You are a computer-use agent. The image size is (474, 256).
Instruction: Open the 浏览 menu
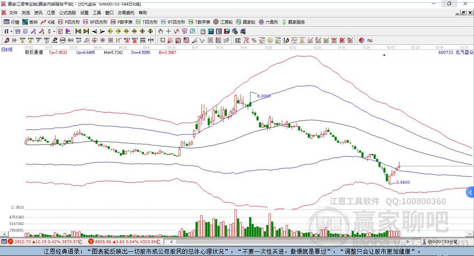click(x=26, y=12)
